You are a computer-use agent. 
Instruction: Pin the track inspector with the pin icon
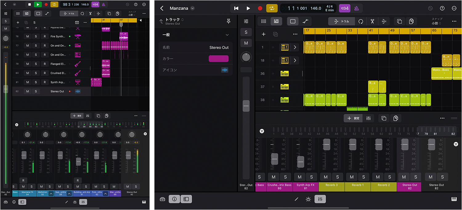click(228, 21)
